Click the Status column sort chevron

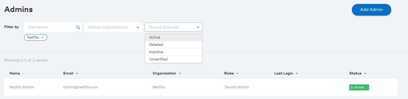point(365,73)
